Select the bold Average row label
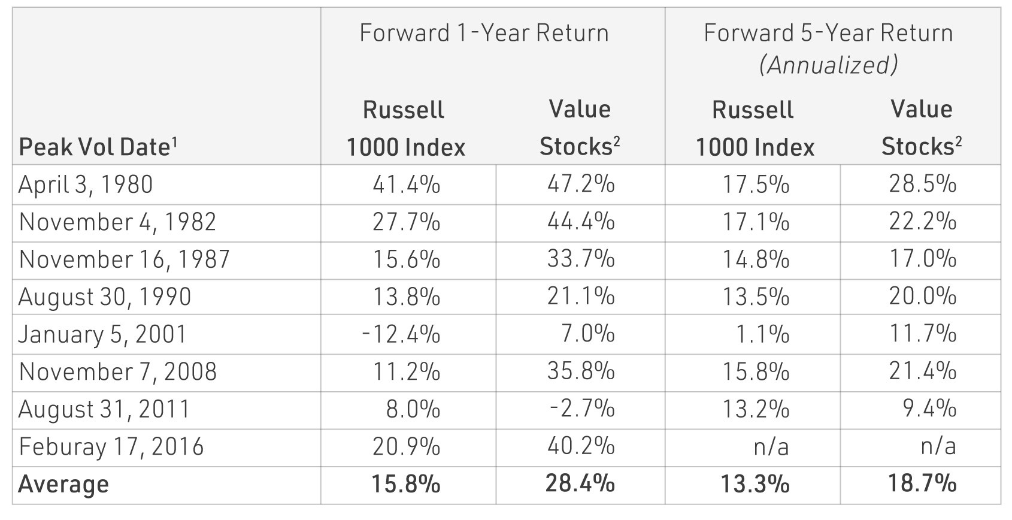Screen dimensions: 1012x520 (x=63, y=484)
